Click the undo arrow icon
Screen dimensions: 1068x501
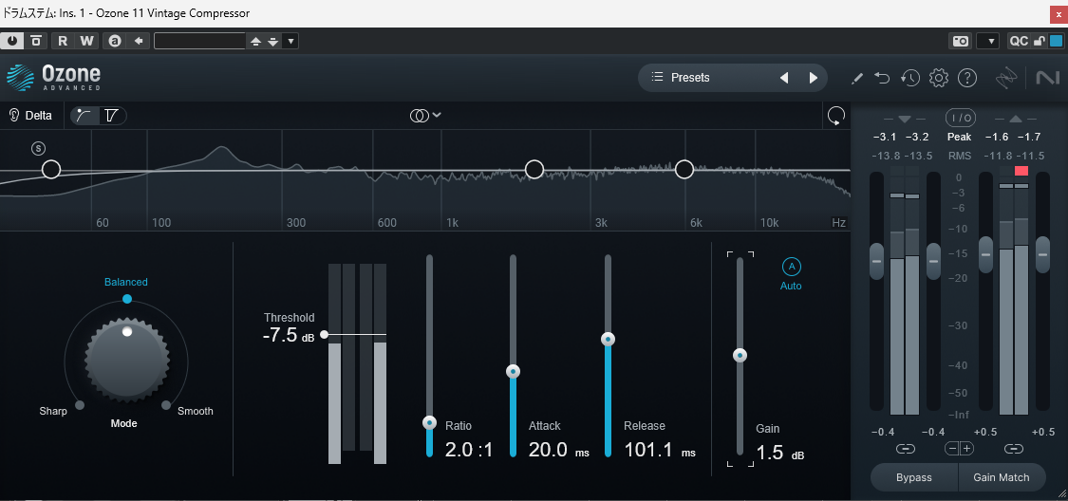pyautogui.click(x=883, y=78)
